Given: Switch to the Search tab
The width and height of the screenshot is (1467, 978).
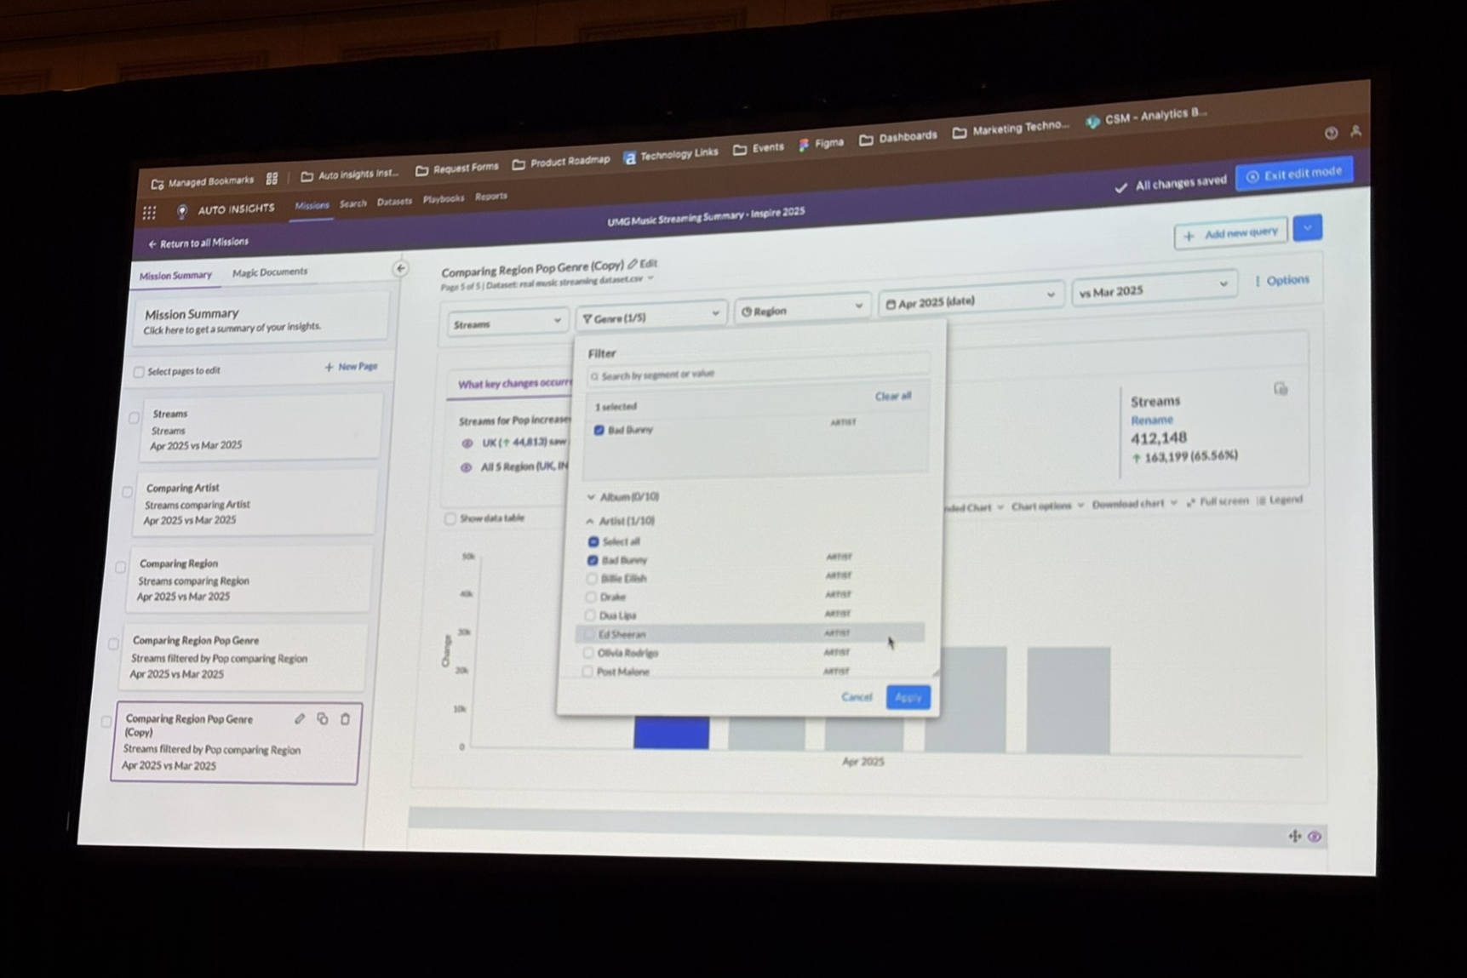Looking at the screenshot, I should (x=352, y=204).
